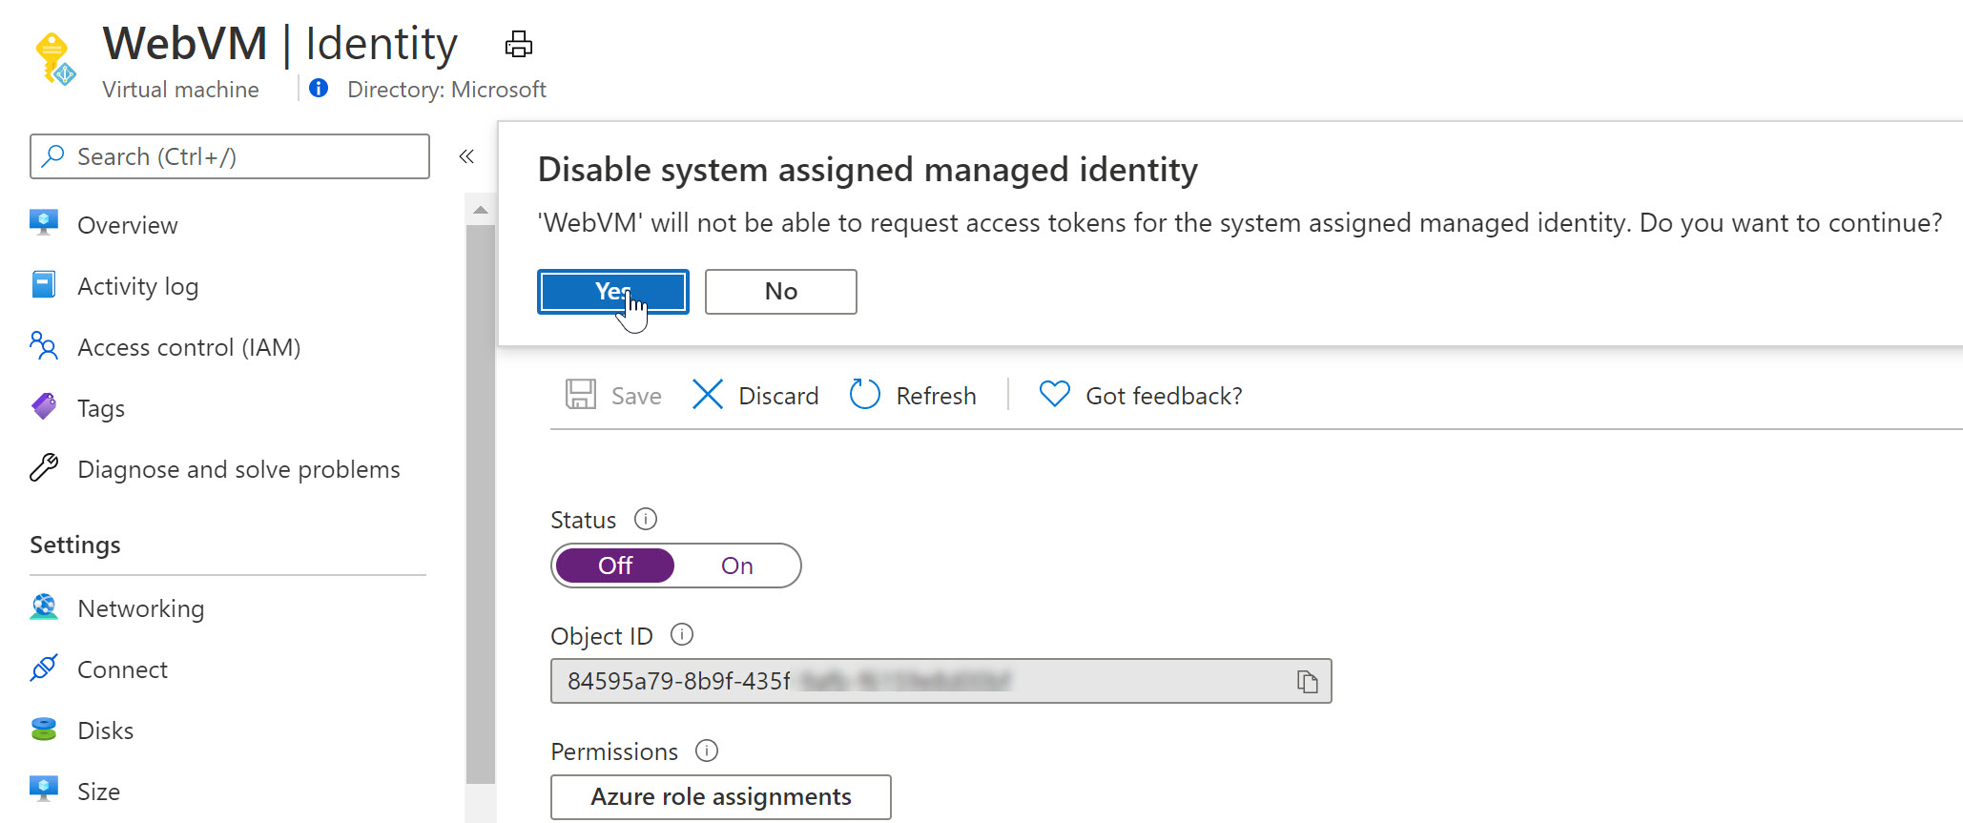This screenshot has height=823, width=1963.
Task: Open Networking under Settings
Action: pyautogui.click(x=140, y=608)
